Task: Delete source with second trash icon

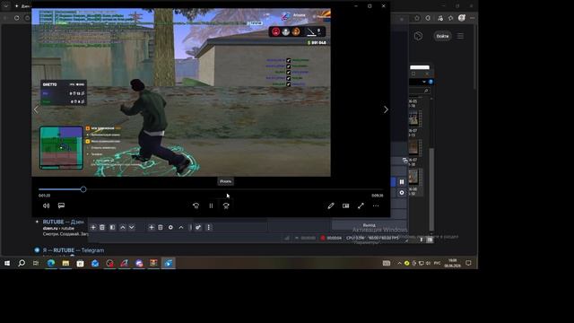Action: coord(161,227)
